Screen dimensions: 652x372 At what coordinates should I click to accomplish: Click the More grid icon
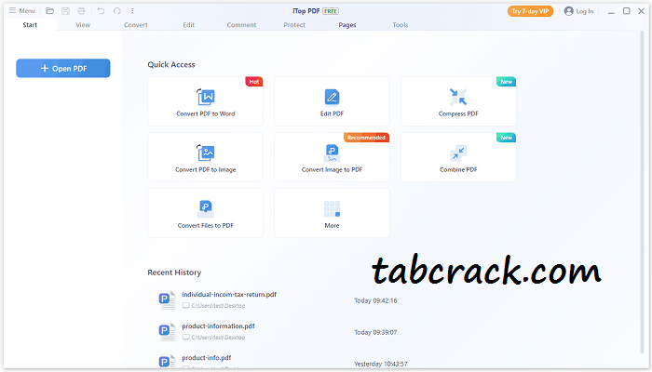pos(332,209)
